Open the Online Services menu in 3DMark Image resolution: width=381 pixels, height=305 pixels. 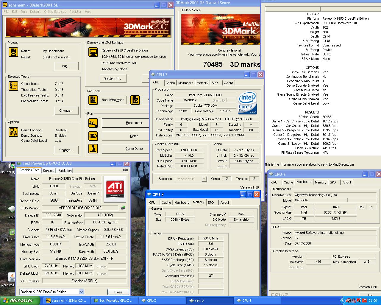tap(55, 12)
